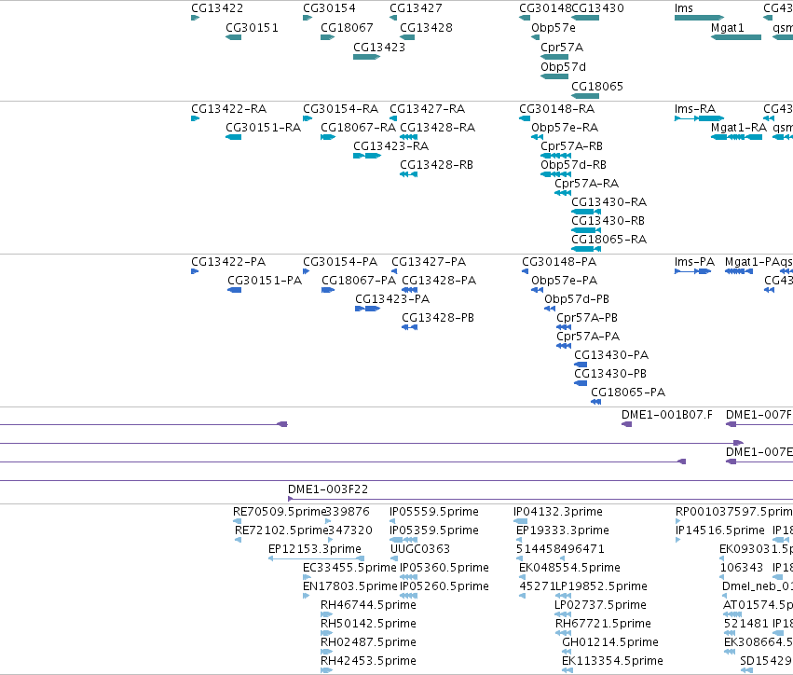Open transcript CG13423-RA
The image size is (793, 675).
click(367, 156)
